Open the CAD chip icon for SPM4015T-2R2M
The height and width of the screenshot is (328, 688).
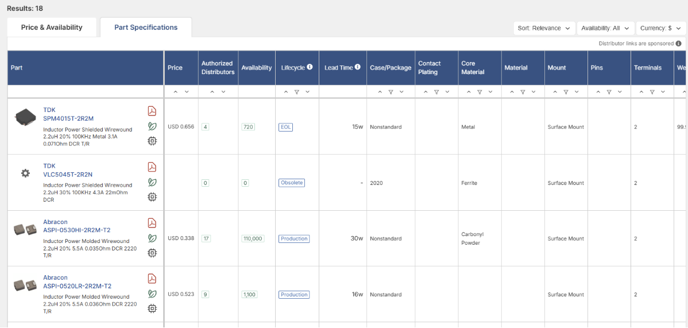pyautogui.click(x=152, y=141)
